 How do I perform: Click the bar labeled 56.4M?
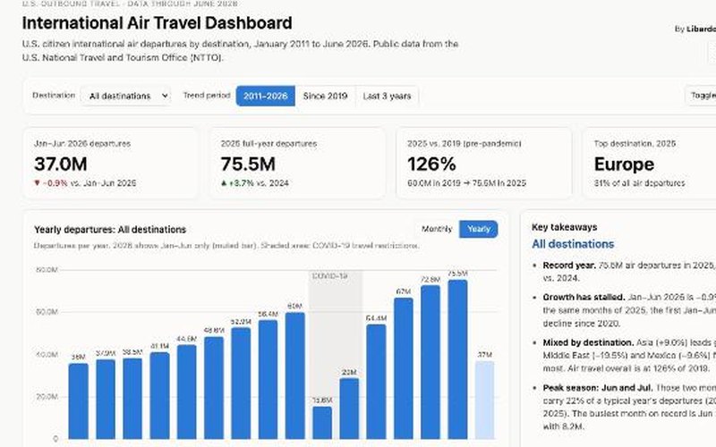point(268,379)
